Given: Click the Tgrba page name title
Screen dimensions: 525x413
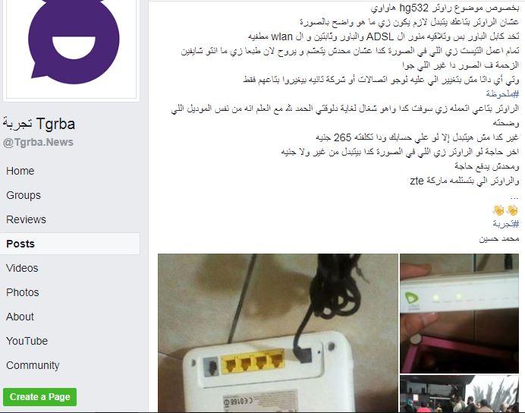Looking at the screenshot, I should tap(39, 124).
